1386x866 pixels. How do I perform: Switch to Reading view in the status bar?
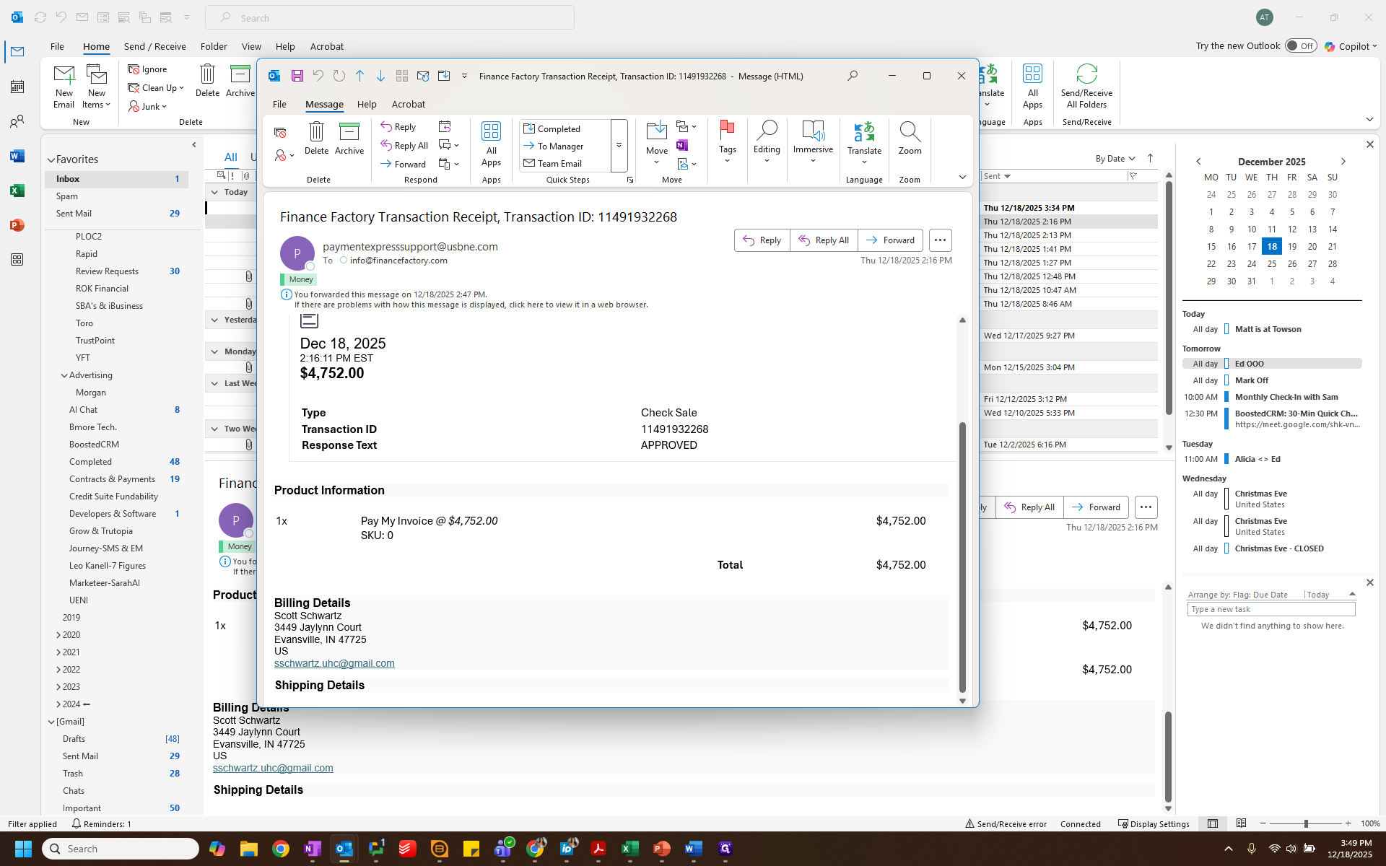point(1241,823)
